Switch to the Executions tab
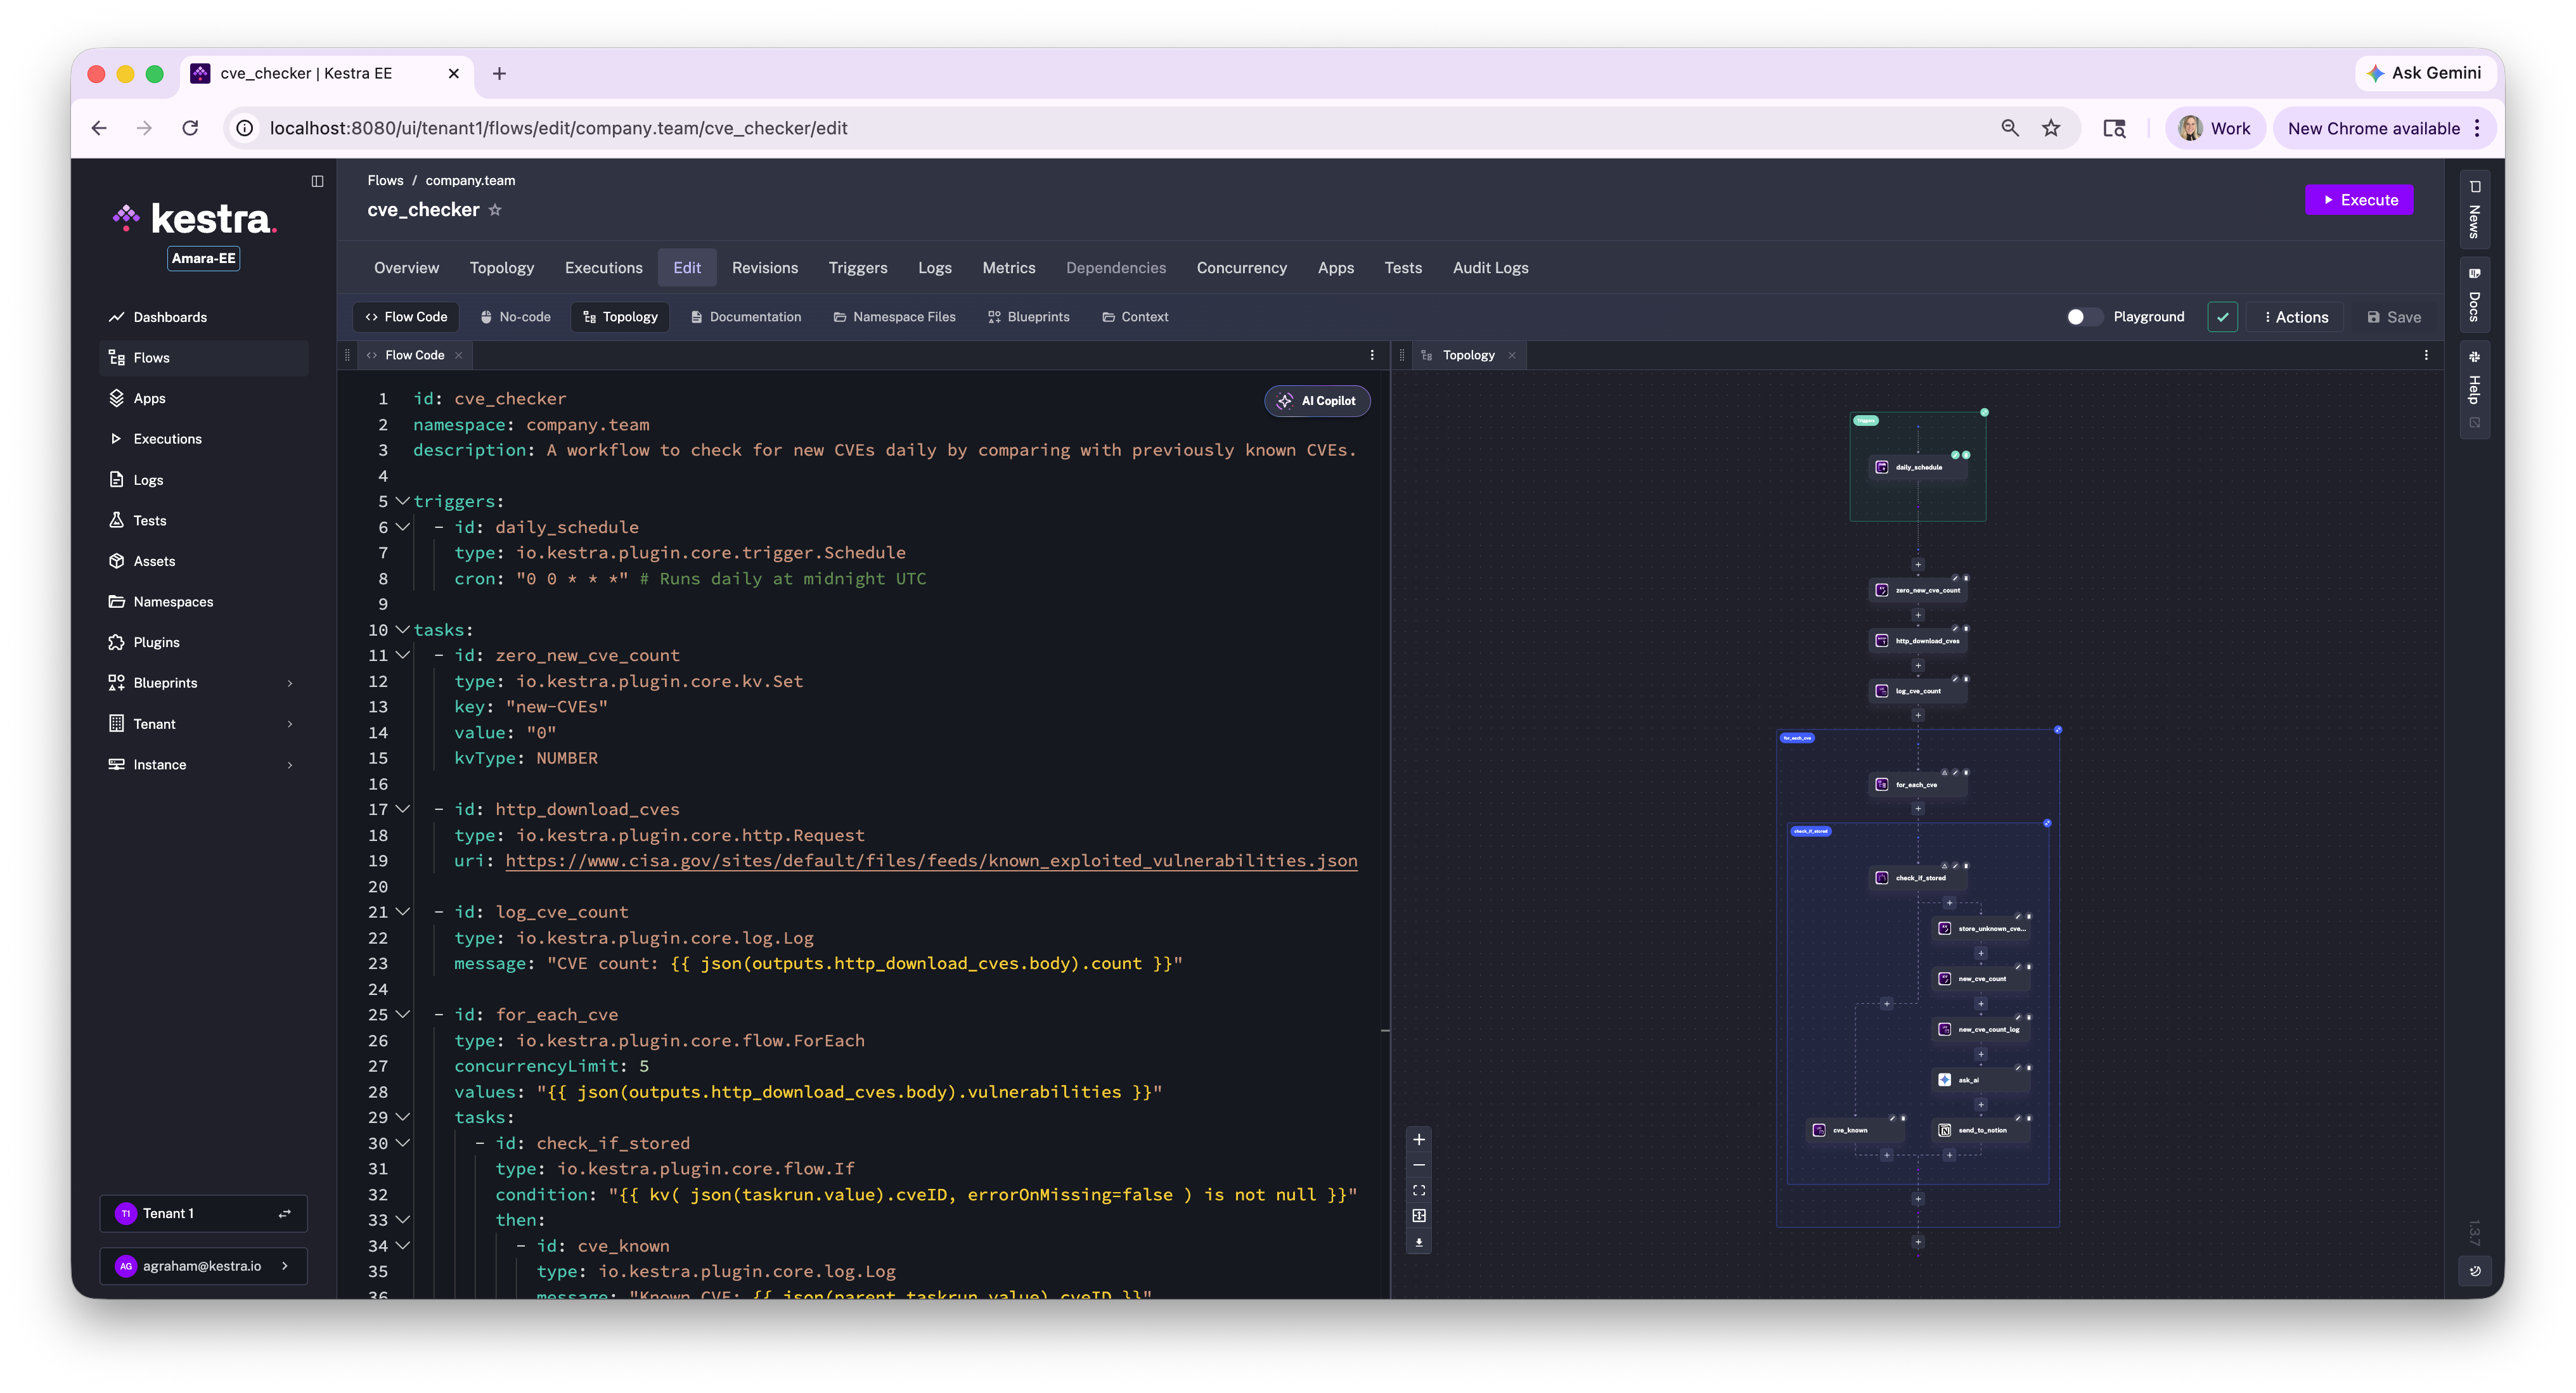Viewport: 2576px width, 1393px height. [604, 268]
